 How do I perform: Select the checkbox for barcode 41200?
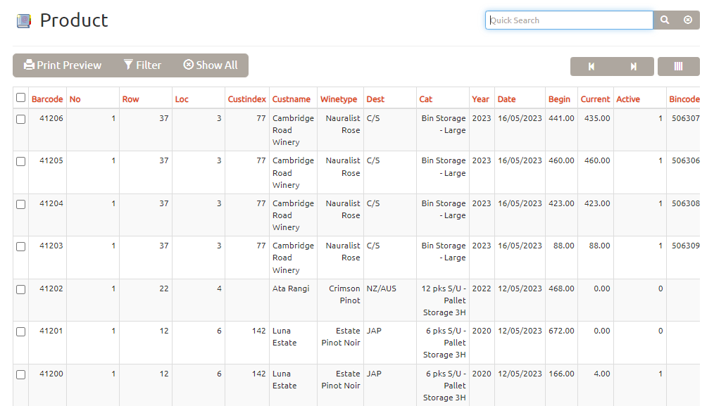[20, 374]
